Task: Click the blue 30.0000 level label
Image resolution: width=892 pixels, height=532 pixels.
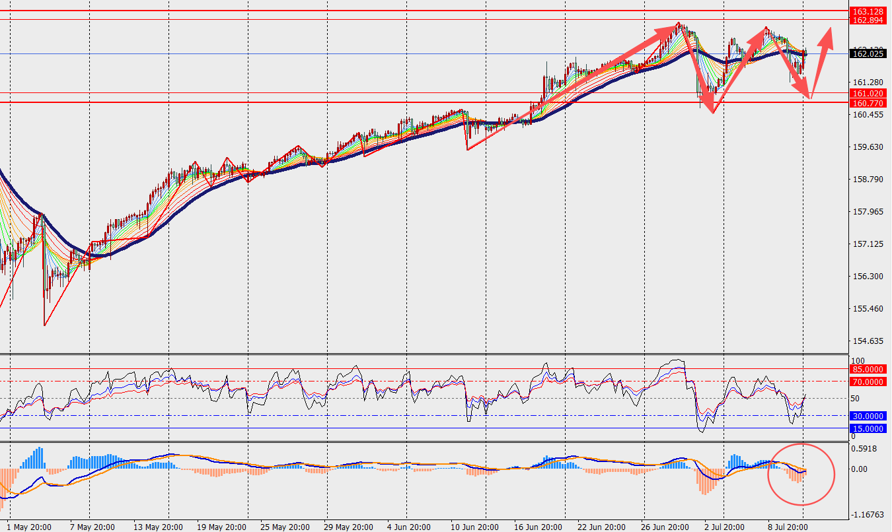Action: [x=868, y=416]
